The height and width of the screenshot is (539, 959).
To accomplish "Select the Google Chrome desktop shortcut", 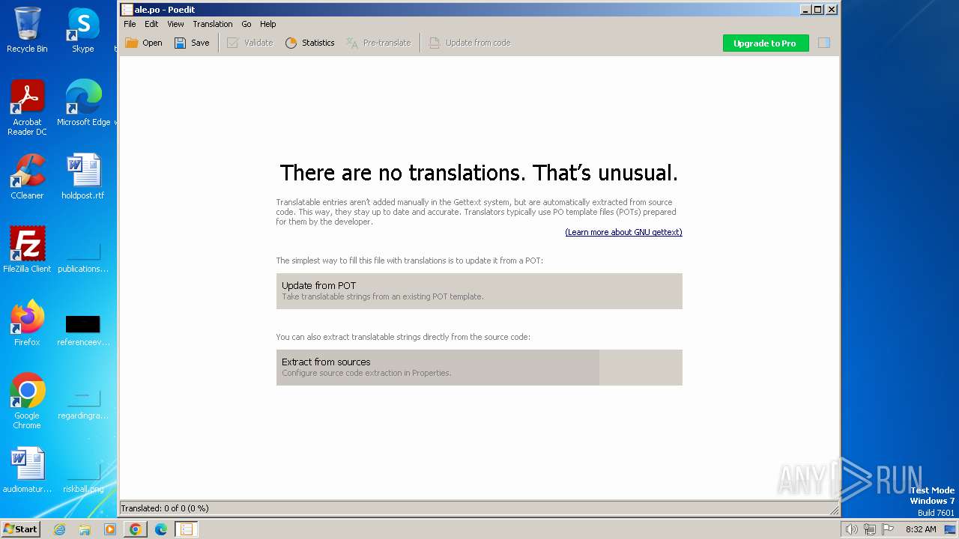I will point(27,401).
